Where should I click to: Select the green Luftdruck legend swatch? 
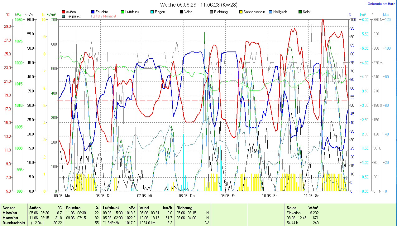point(122,12)
